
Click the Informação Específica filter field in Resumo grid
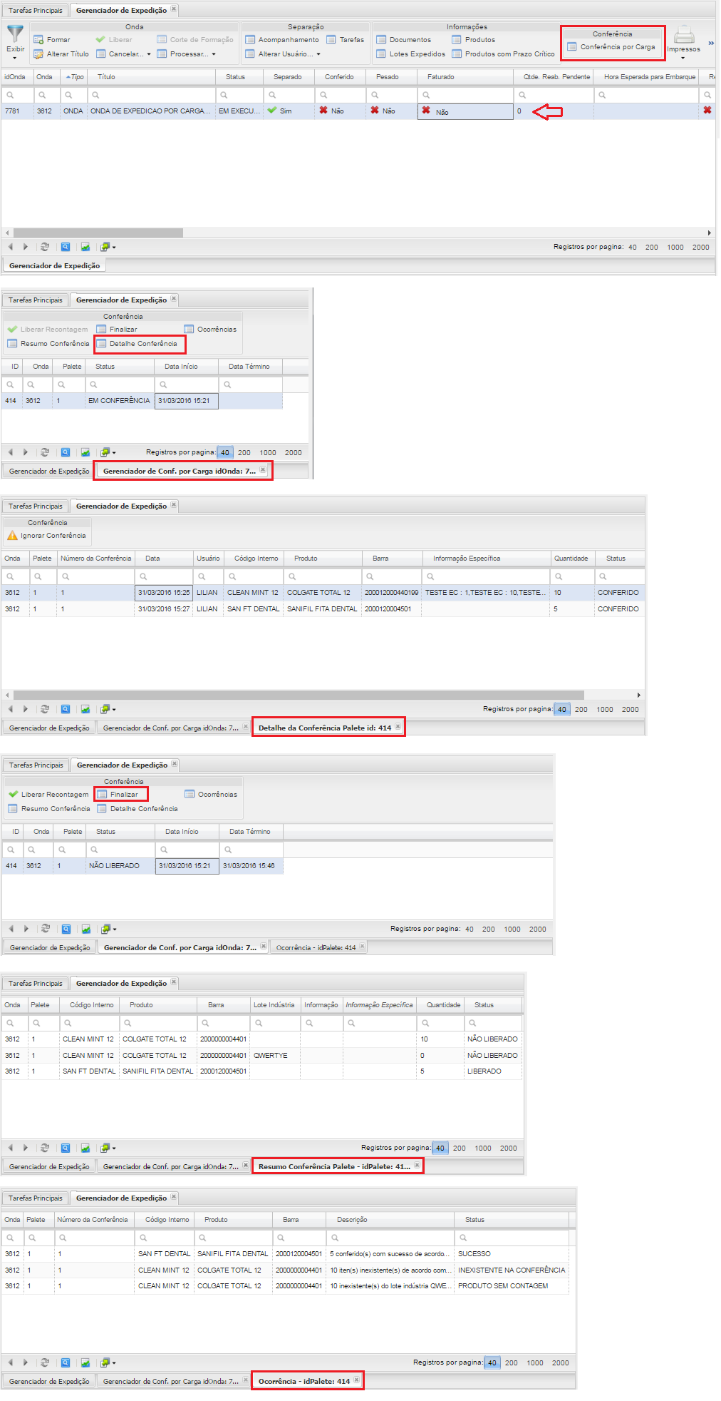(x=380, y=1023)
